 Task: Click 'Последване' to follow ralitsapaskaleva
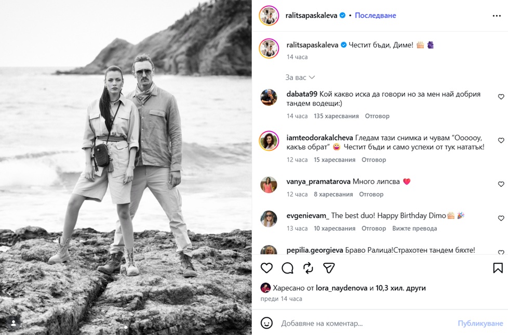tap(376, 15)
